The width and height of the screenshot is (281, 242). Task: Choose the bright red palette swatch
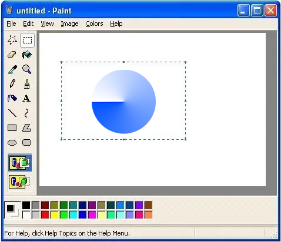pos(45,215)
